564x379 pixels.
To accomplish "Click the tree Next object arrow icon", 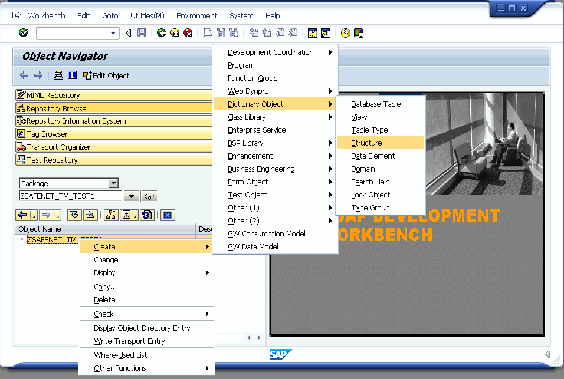I will [x=46, y=215].
